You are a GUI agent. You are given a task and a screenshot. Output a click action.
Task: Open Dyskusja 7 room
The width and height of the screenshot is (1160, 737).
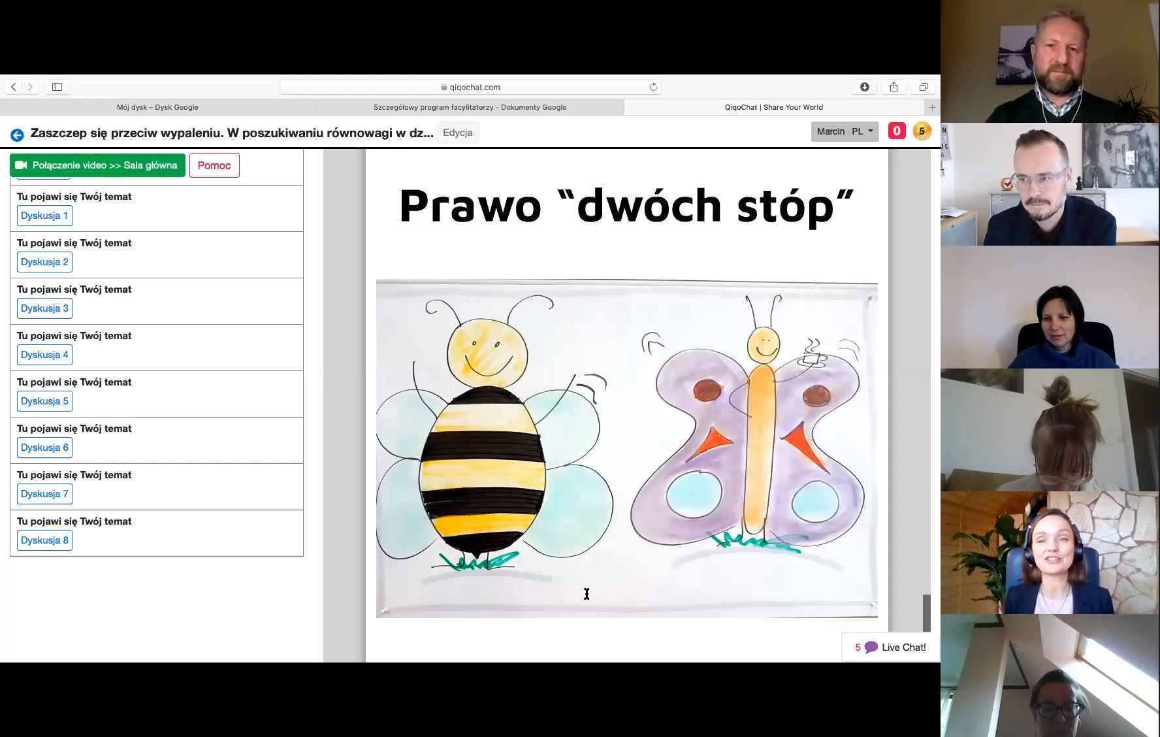click(x=44, y=494)
